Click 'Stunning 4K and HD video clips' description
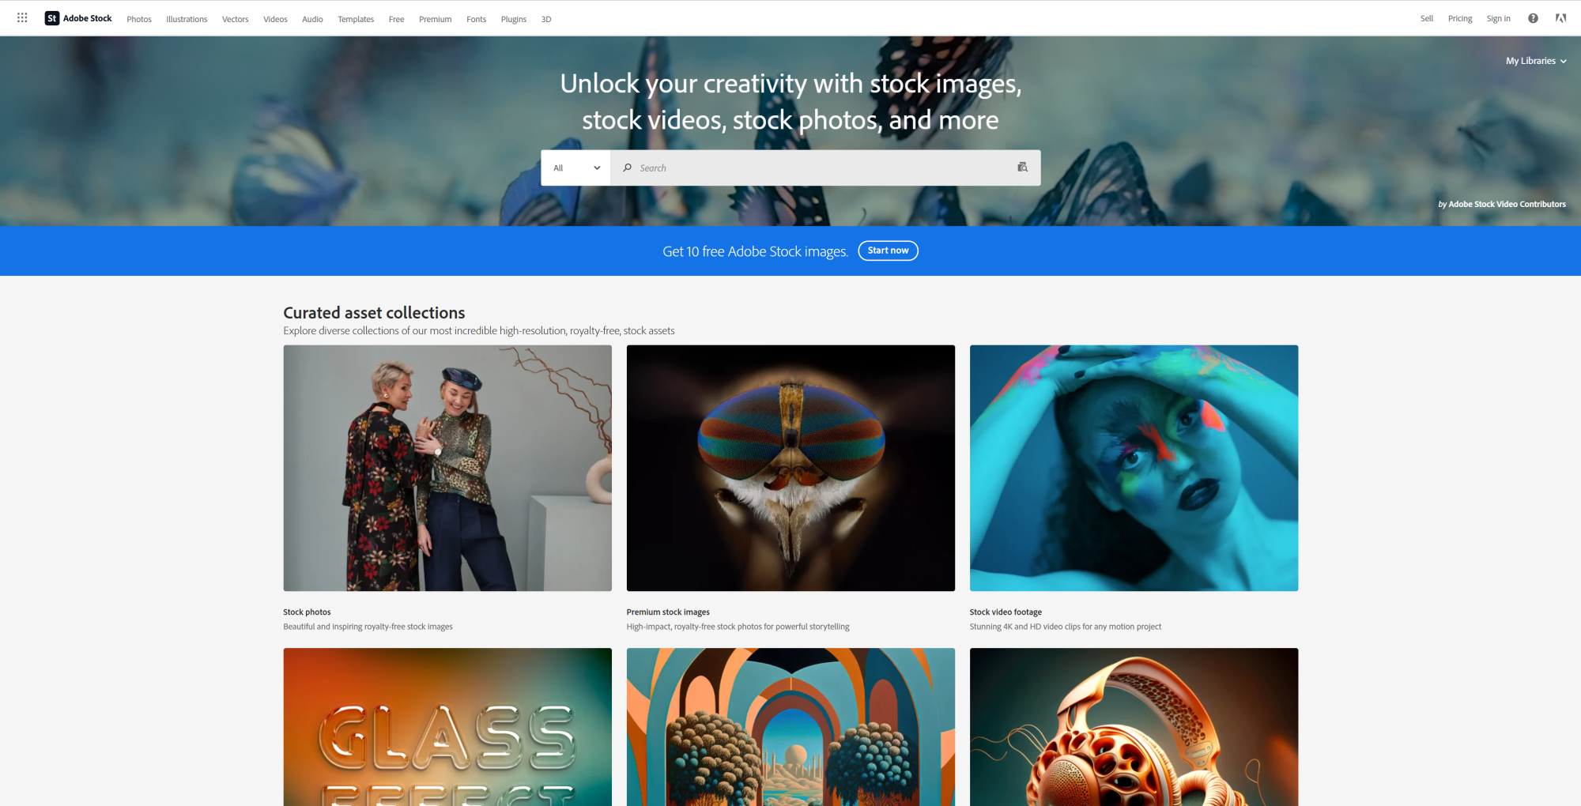Viewport: 1581px width, 806px height. pos(1066,627)
